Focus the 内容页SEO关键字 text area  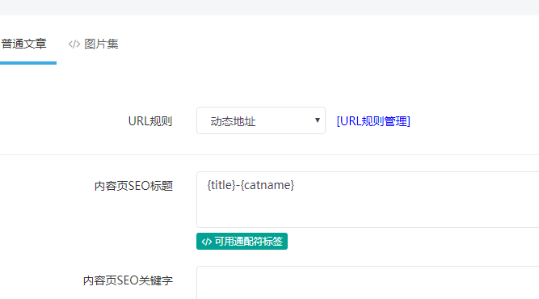click(368, 283)
